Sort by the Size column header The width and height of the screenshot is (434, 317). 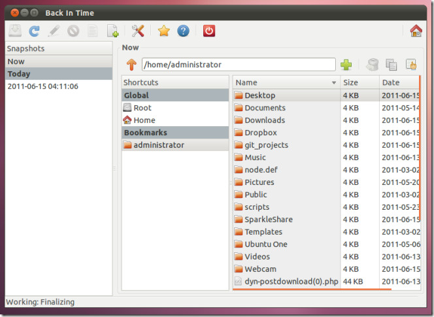[x=359, y=82]
